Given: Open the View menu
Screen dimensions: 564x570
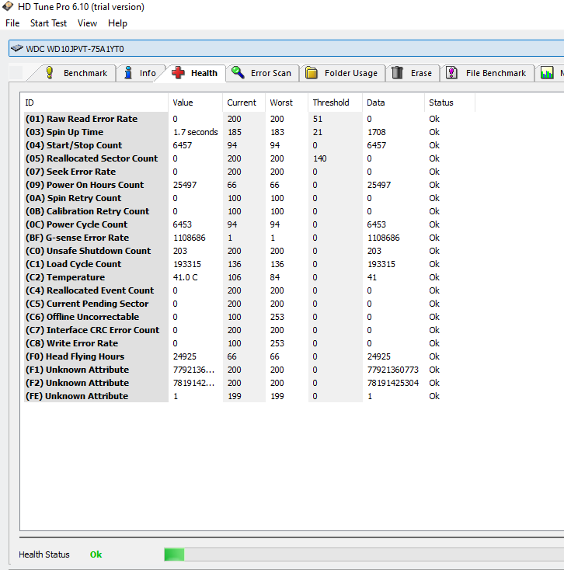Looking at the screenshot, I should (x=87, y=23).
